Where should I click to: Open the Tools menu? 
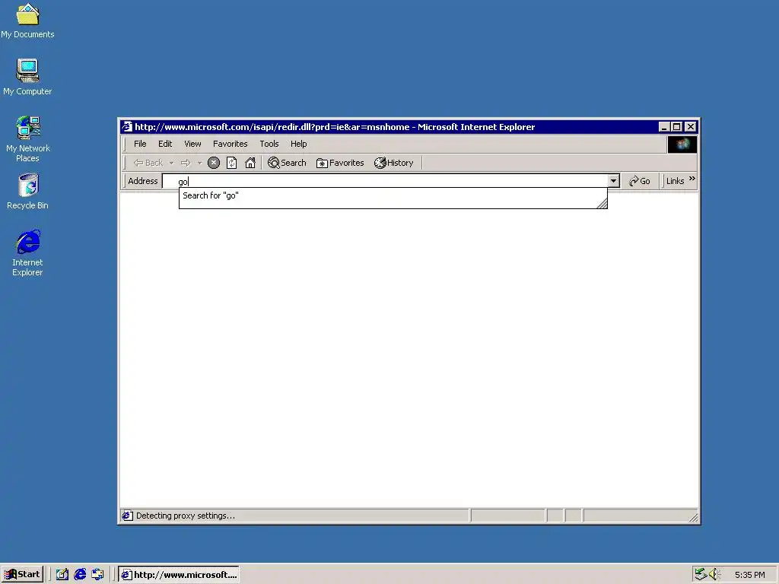point(269,144)
